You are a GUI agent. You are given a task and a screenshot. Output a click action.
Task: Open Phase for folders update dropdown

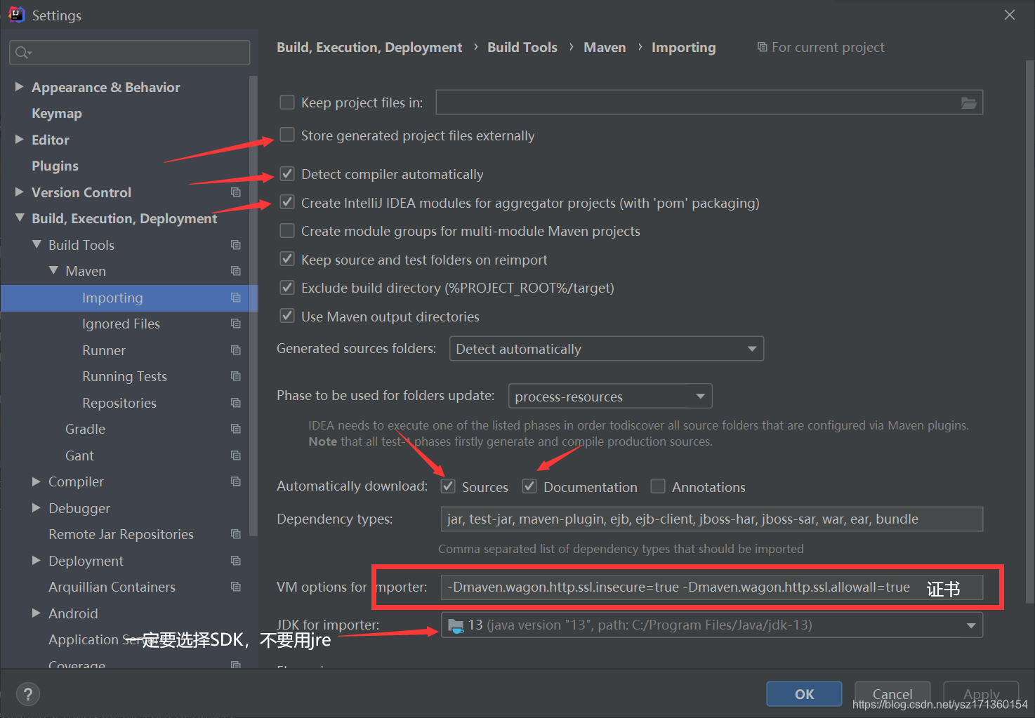(610, 396)
